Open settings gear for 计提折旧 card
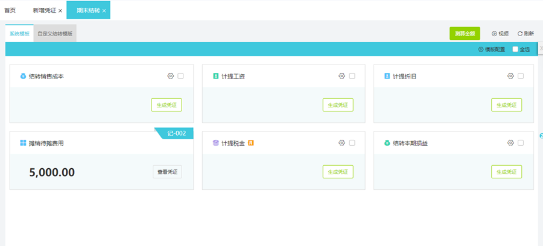Screen dimensions: 543x246 click(x=510, y=76)
